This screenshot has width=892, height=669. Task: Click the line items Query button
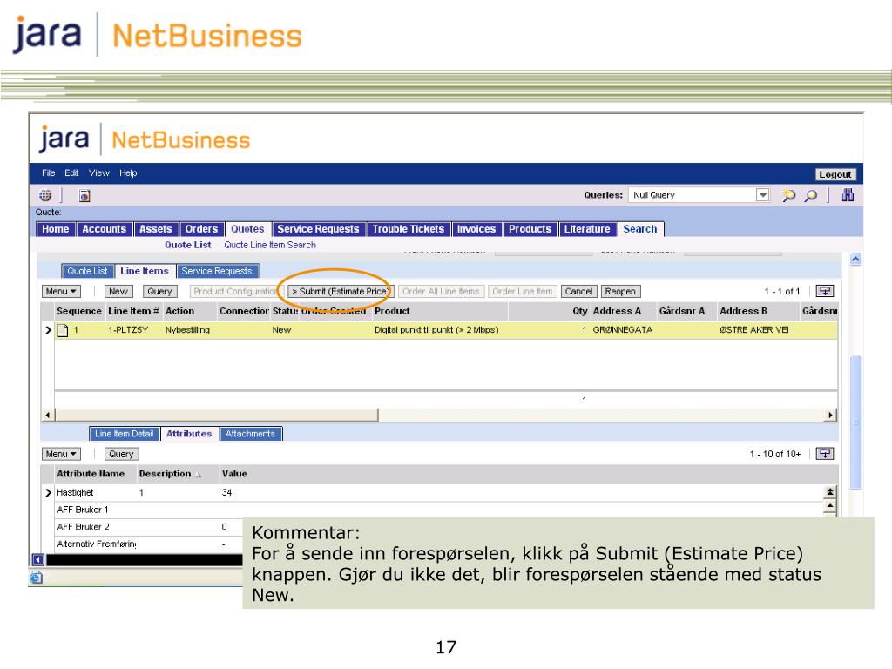pyautogui.click(x=159, y=291)
